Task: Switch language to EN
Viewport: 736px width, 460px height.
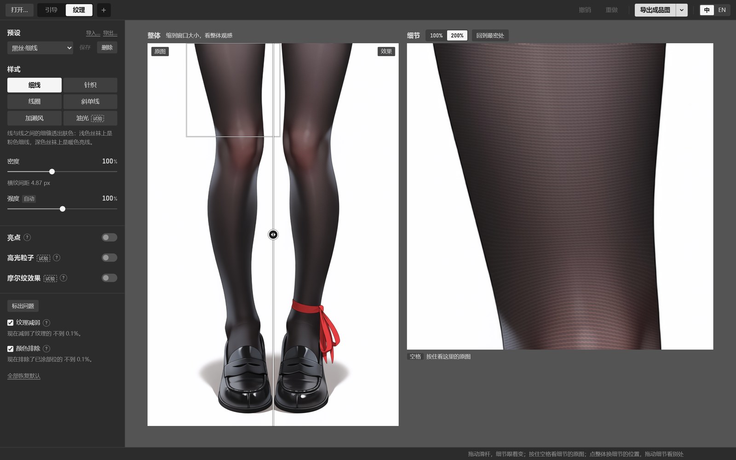Action: point(722,10)
